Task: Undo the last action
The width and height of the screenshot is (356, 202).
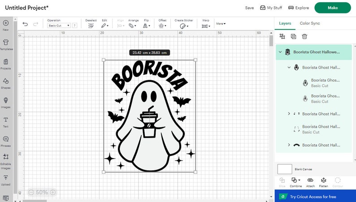Action: [x=25, y=24]
